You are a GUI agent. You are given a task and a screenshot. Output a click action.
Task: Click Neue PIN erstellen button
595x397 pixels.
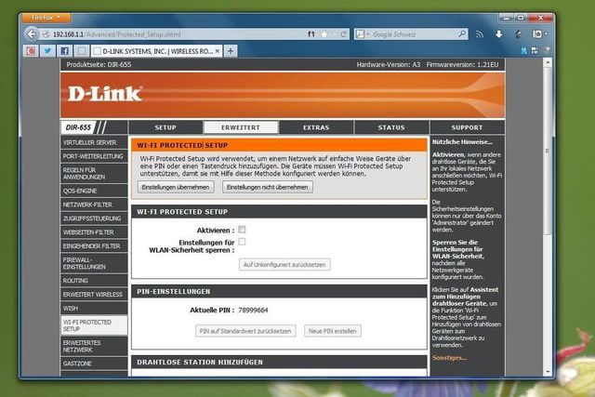pos(333,331)
